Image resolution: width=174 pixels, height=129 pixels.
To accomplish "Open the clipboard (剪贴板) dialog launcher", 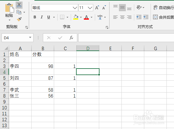I will 27,27.
